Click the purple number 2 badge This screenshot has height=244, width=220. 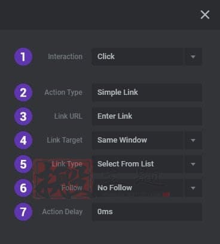(x=23, y=92)
